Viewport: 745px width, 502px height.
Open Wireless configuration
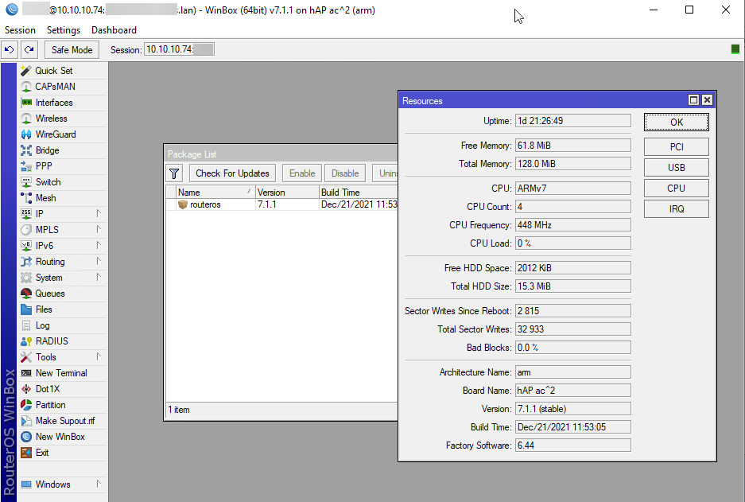pyautogui.click(x=62, y=119)
